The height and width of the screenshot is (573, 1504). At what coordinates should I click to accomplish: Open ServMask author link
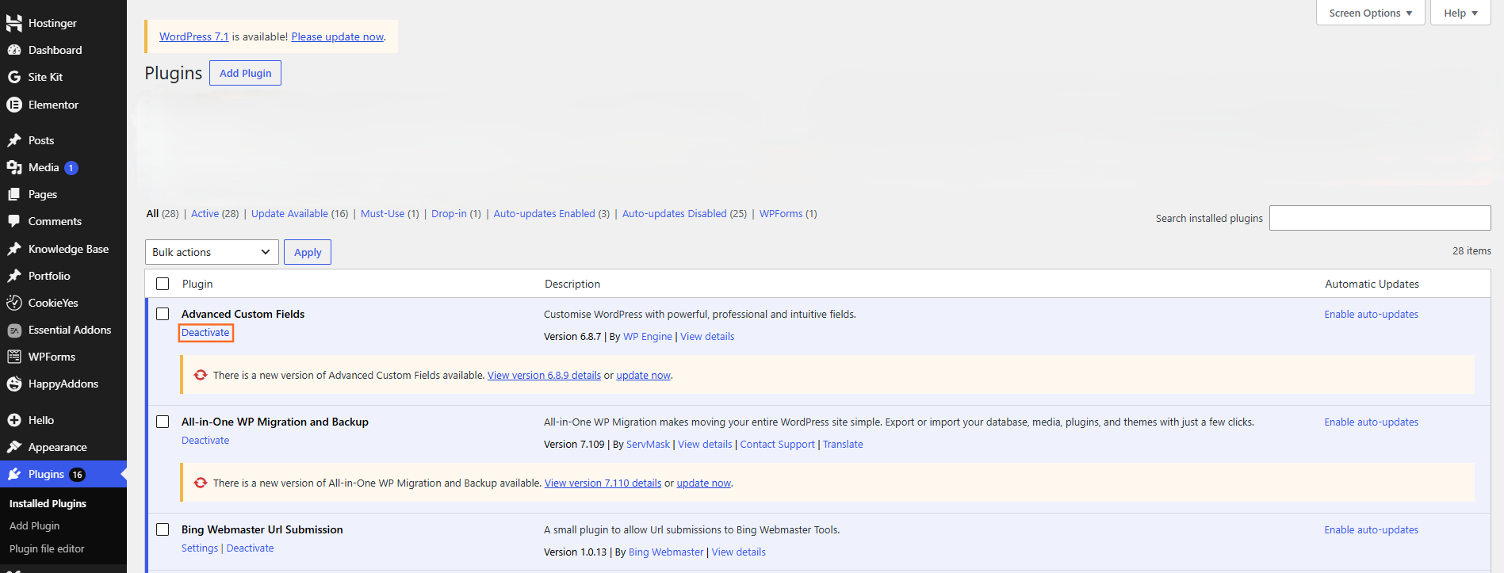pyautogui.click(x=648, y=445)
